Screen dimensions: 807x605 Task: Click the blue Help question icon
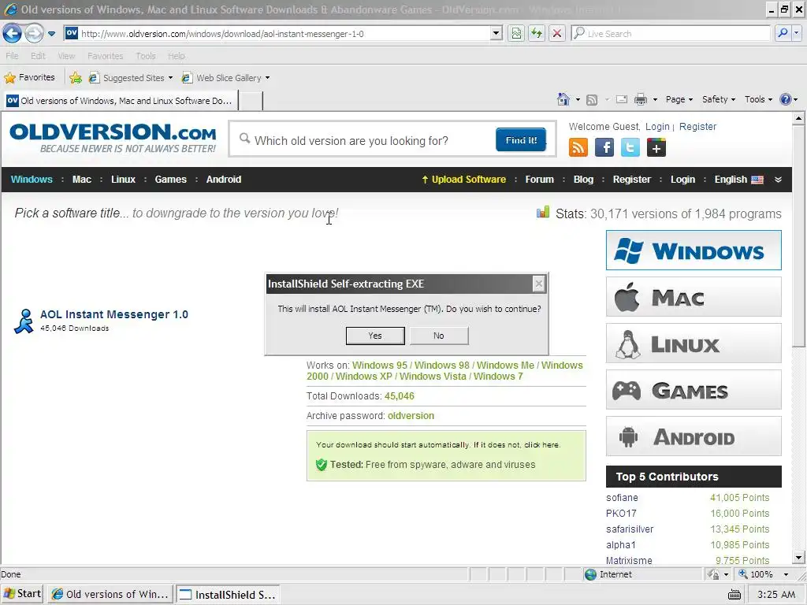pyautogui.click(x=786, y=99)
